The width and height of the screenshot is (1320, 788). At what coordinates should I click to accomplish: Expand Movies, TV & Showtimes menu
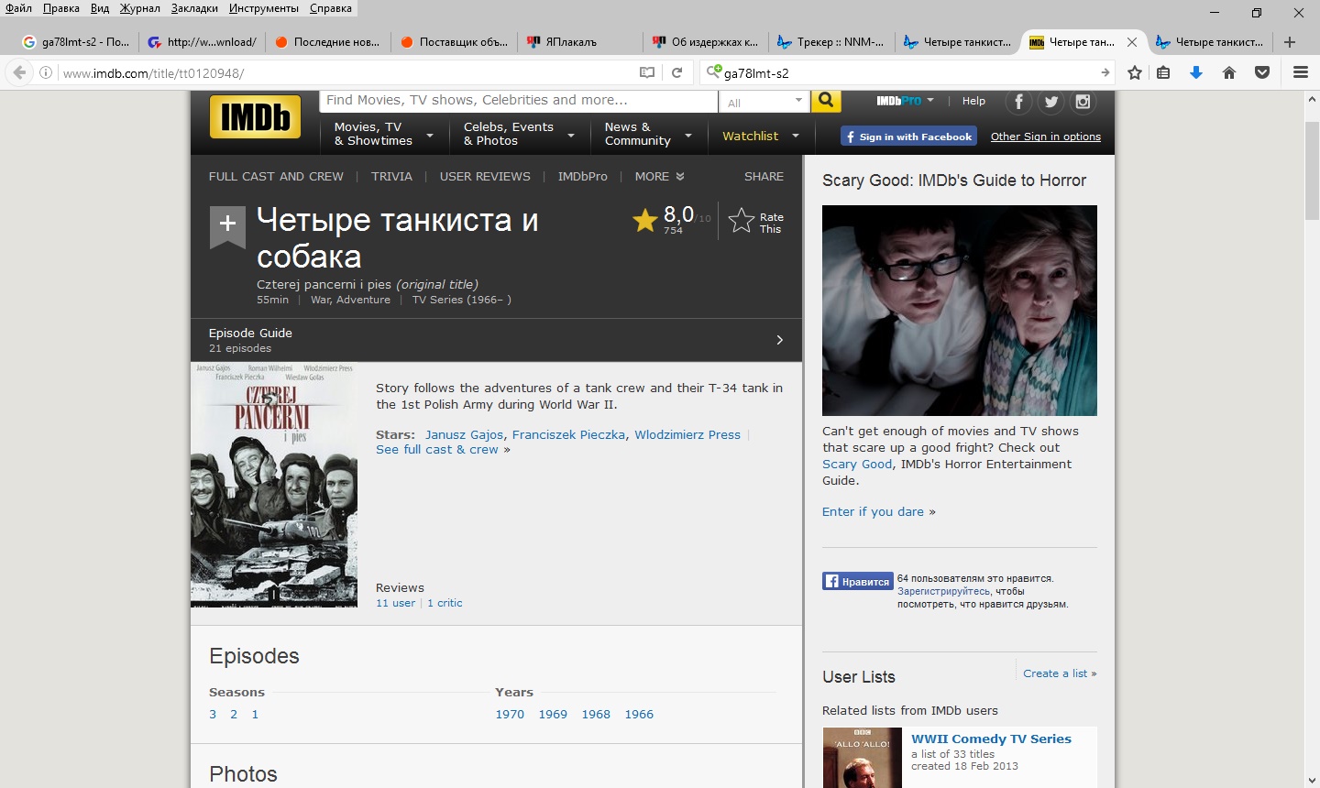(x=384, y=134)
